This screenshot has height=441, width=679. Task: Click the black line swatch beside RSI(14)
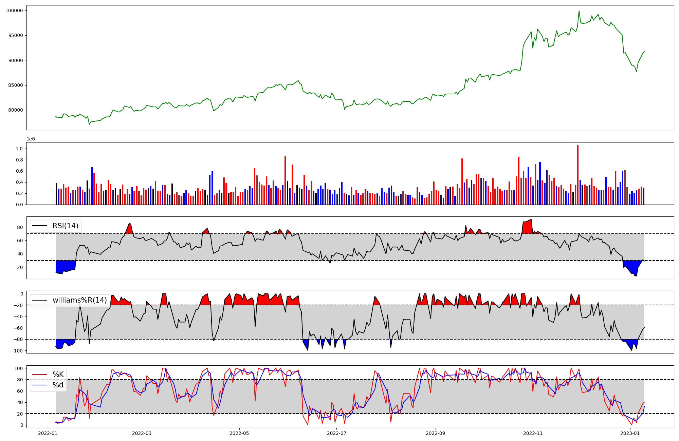pos(39,226)
